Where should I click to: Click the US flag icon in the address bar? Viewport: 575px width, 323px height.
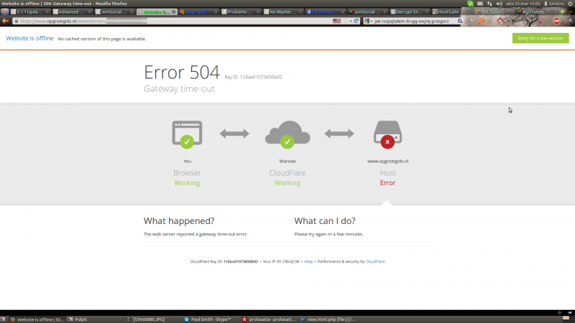(x=336, y=22)
